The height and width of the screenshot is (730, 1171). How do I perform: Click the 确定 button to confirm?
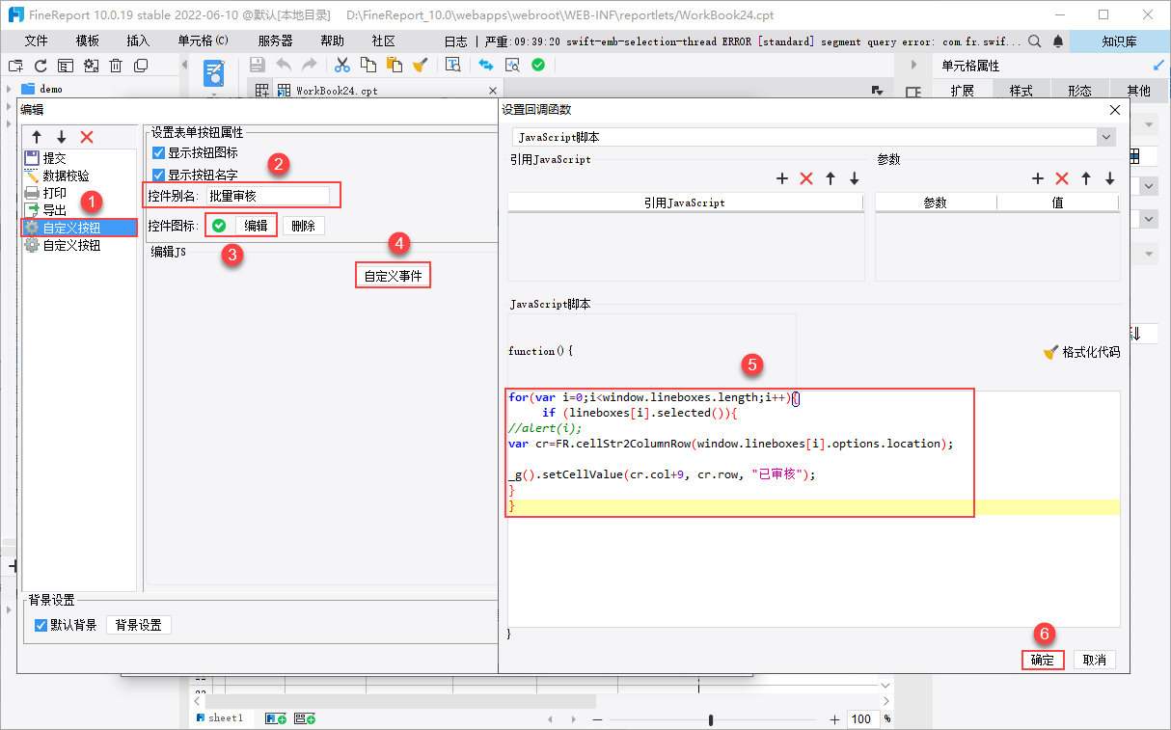[1042, 660]
